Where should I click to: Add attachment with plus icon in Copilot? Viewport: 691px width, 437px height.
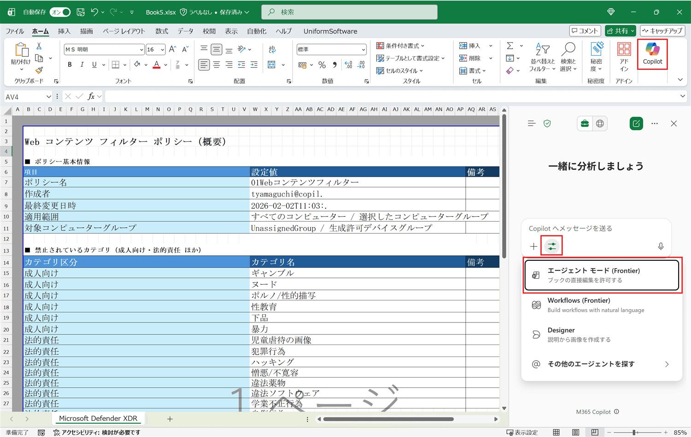pos(533,246)
